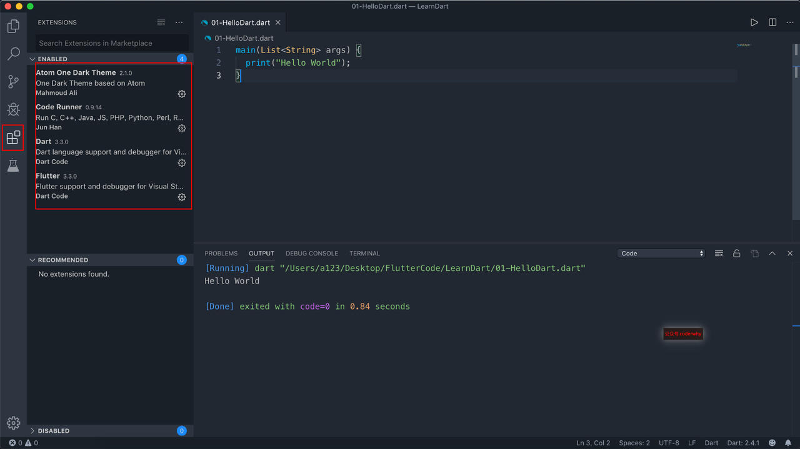This screenshot has height=449, width=800.
Task: Click line number 2 in gutter
Action: (x=219, y=62)
